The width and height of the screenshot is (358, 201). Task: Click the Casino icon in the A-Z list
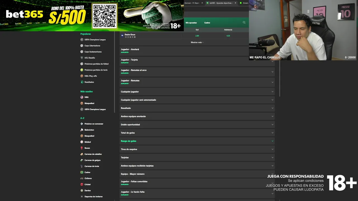point(82,172)
